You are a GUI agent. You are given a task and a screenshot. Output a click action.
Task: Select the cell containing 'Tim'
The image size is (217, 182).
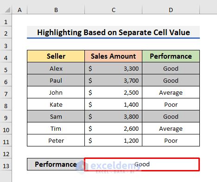[x=56, y=128]
